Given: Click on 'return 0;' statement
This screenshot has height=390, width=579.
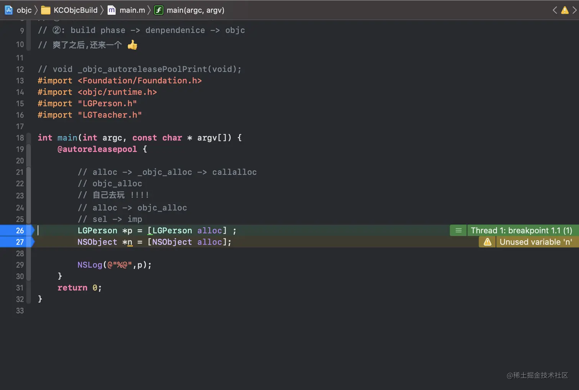Looking at the screenshot, I should [80, 288].
